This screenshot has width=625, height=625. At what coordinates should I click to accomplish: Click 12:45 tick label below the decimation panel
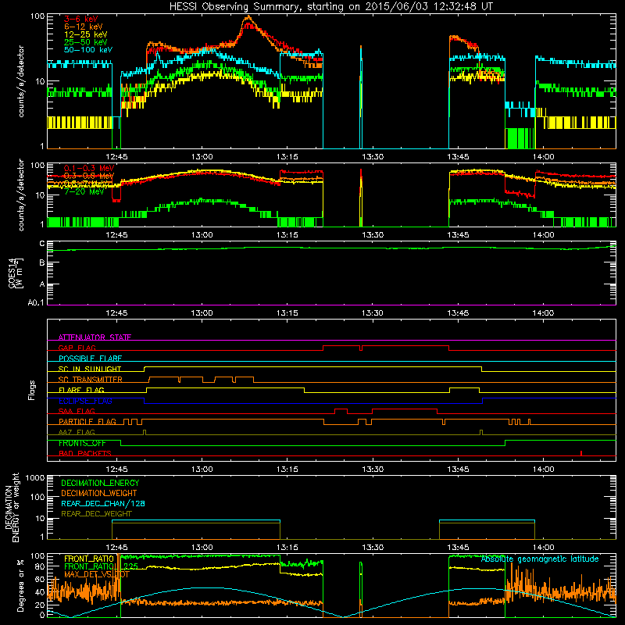pyautogui.click(x=116, y=548)
